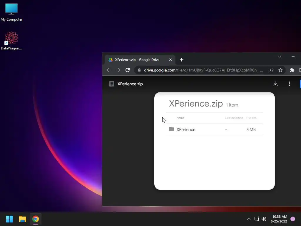
Task: Click the Chrome taskbar icon
Action: point(36,219)
